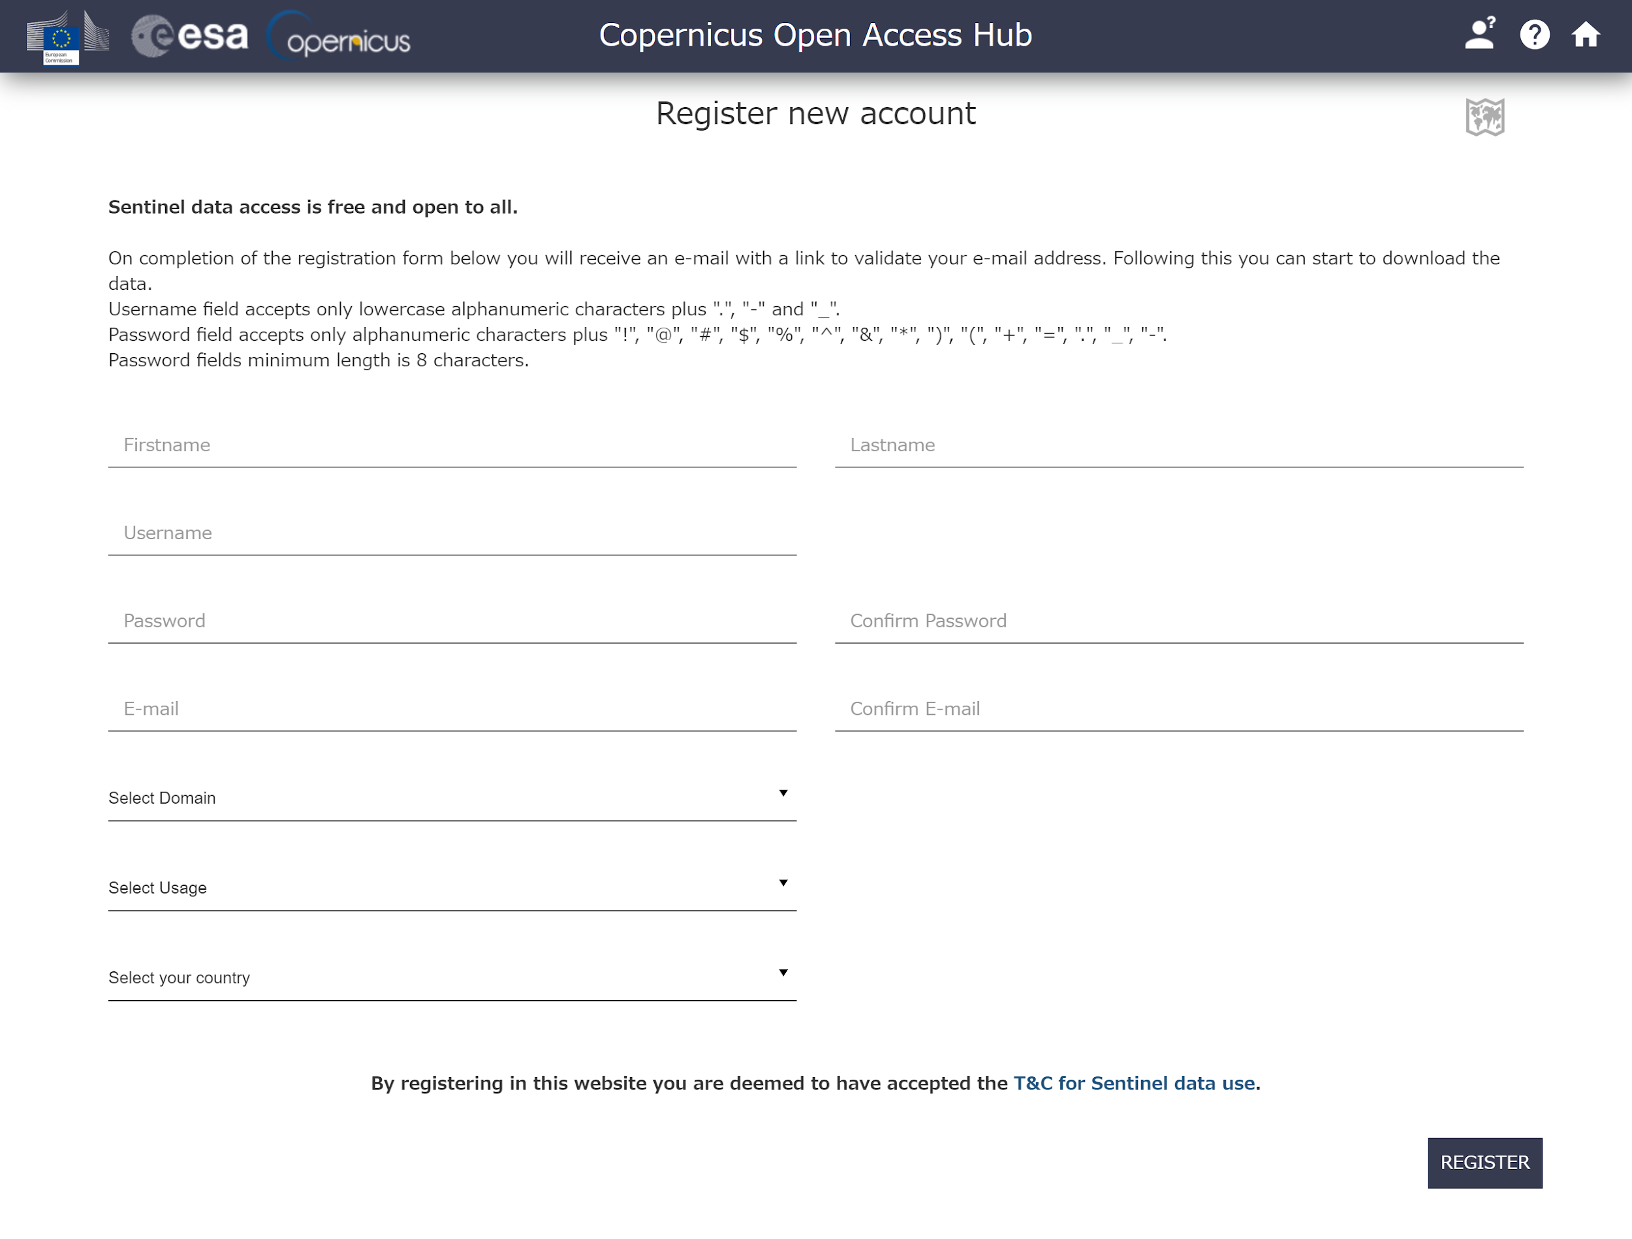Viewport: 1632px width, 1239px height.
Task: Click the REGISTER button
Action: (x=1484, y=1162)
